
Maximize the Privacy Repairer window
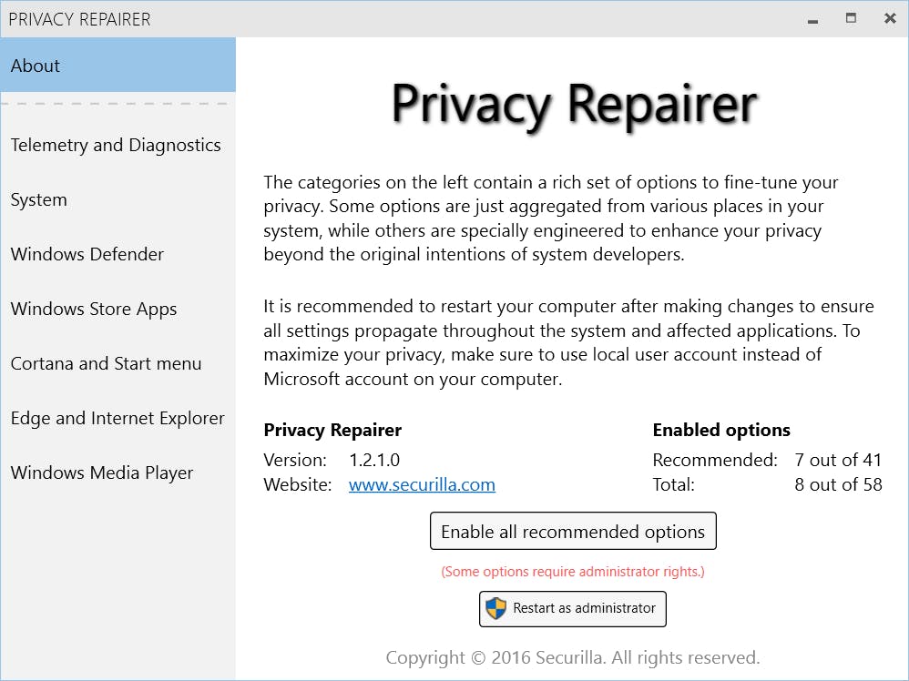851,18
